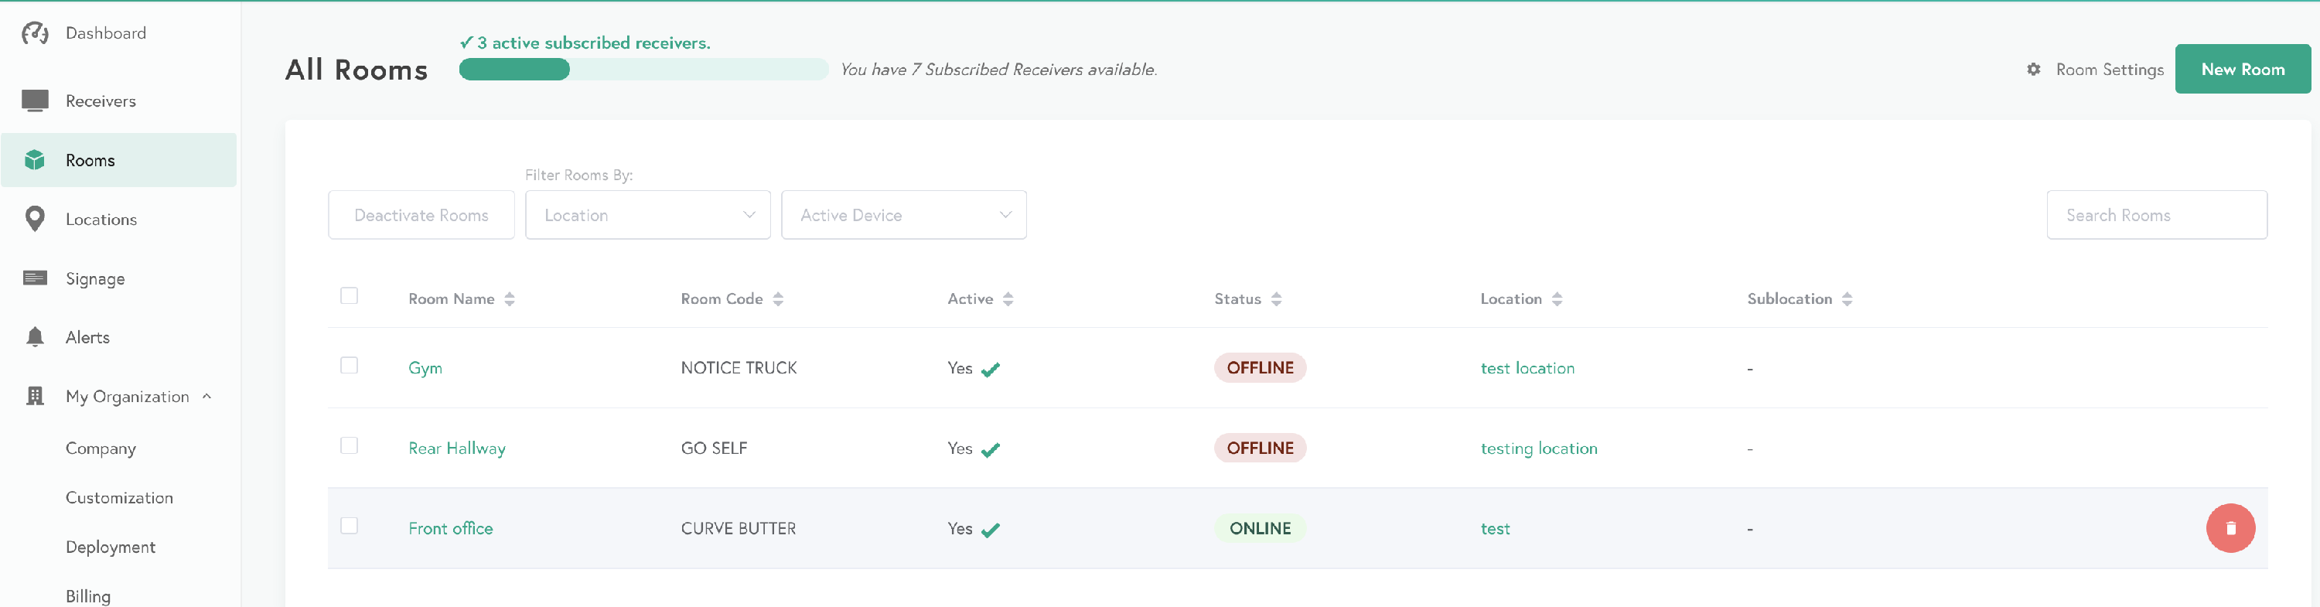
Task: Click the Dashboard gauge icon in sidebar
Action: 34,33
